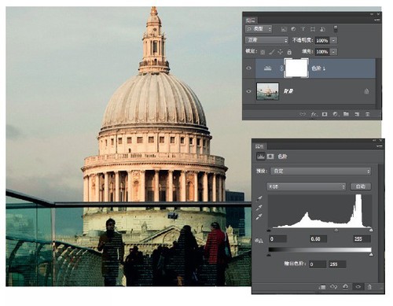Delete adjustment via Properties trash icon

click(369, 287)
